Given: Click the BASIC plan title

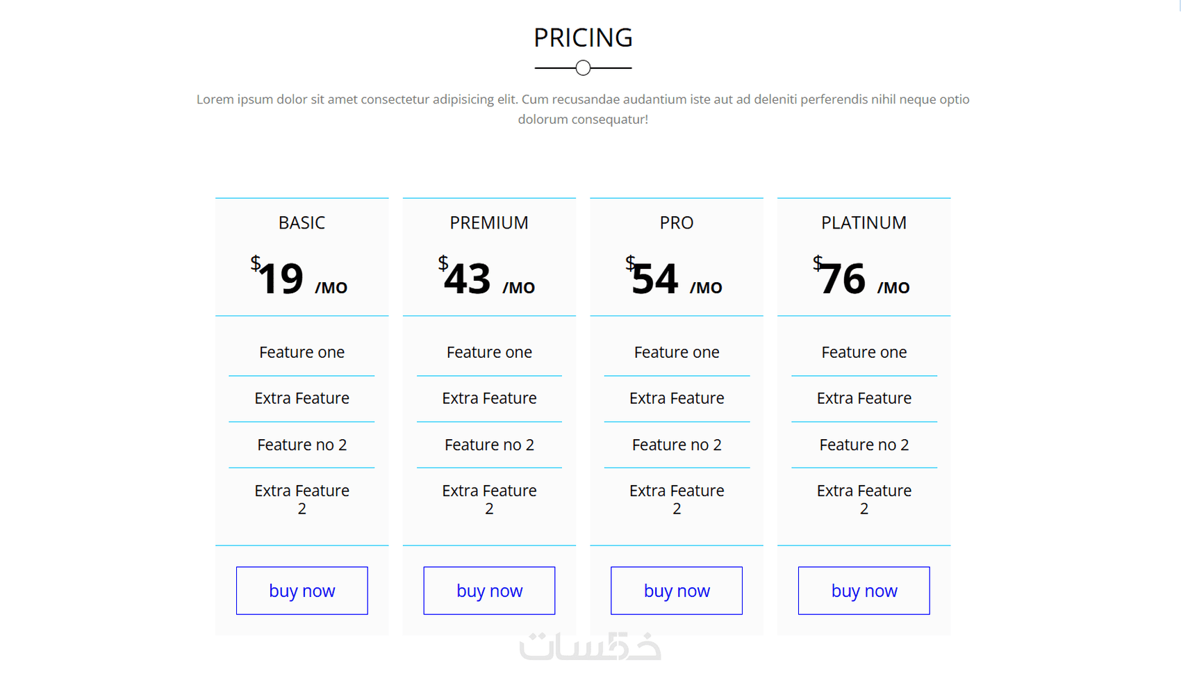Looking at the screenshot, I should [x=302, y=222].
